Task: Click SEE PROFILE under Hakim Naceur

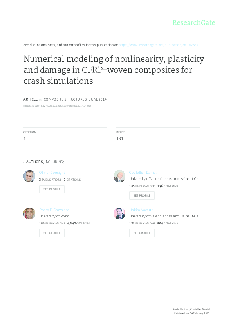Action: tap(142, 233)
